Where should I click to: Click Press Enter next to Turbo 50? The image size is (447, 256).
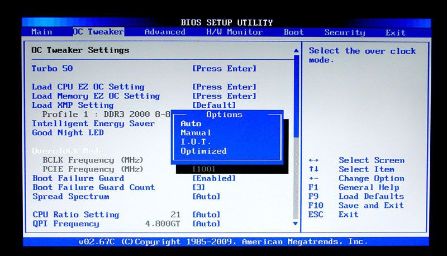(x=225, y=69)
